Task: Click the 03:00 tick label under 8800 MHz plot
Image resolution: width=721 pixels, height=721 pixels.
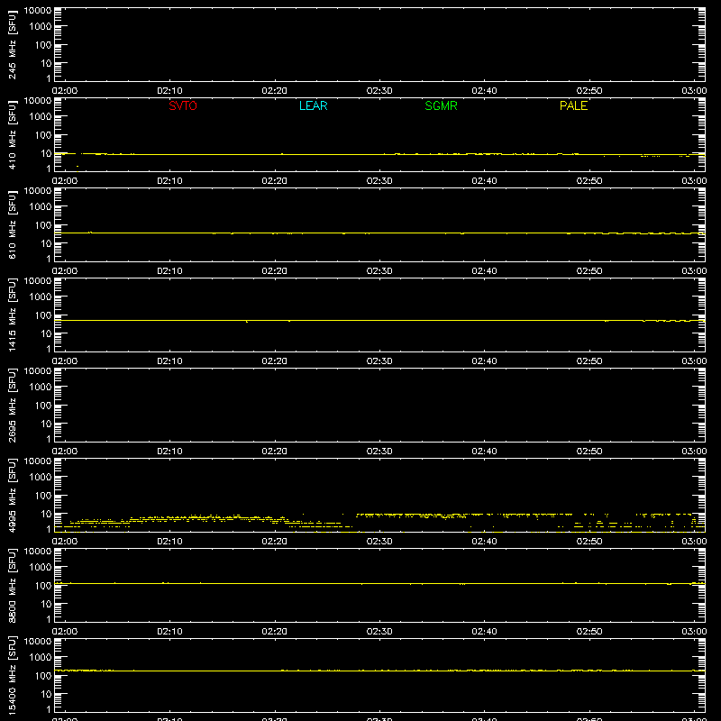Action: (x=694, y=632)
